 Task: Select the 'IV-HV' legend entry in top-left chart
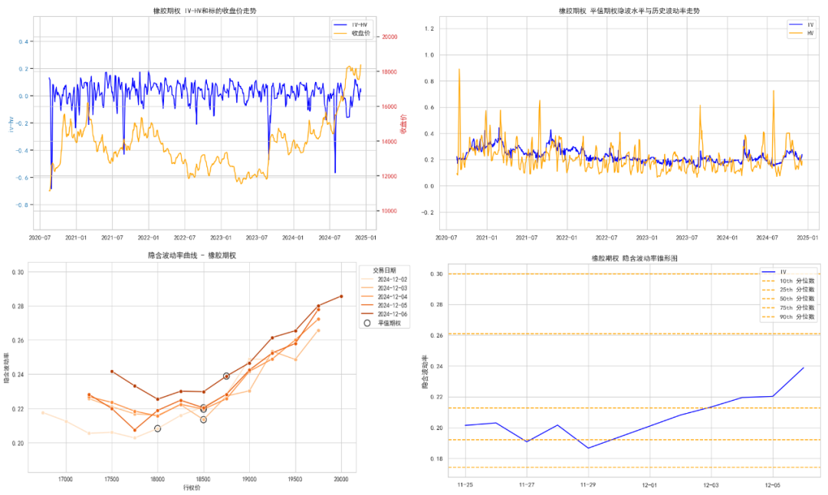coord(350,25)
